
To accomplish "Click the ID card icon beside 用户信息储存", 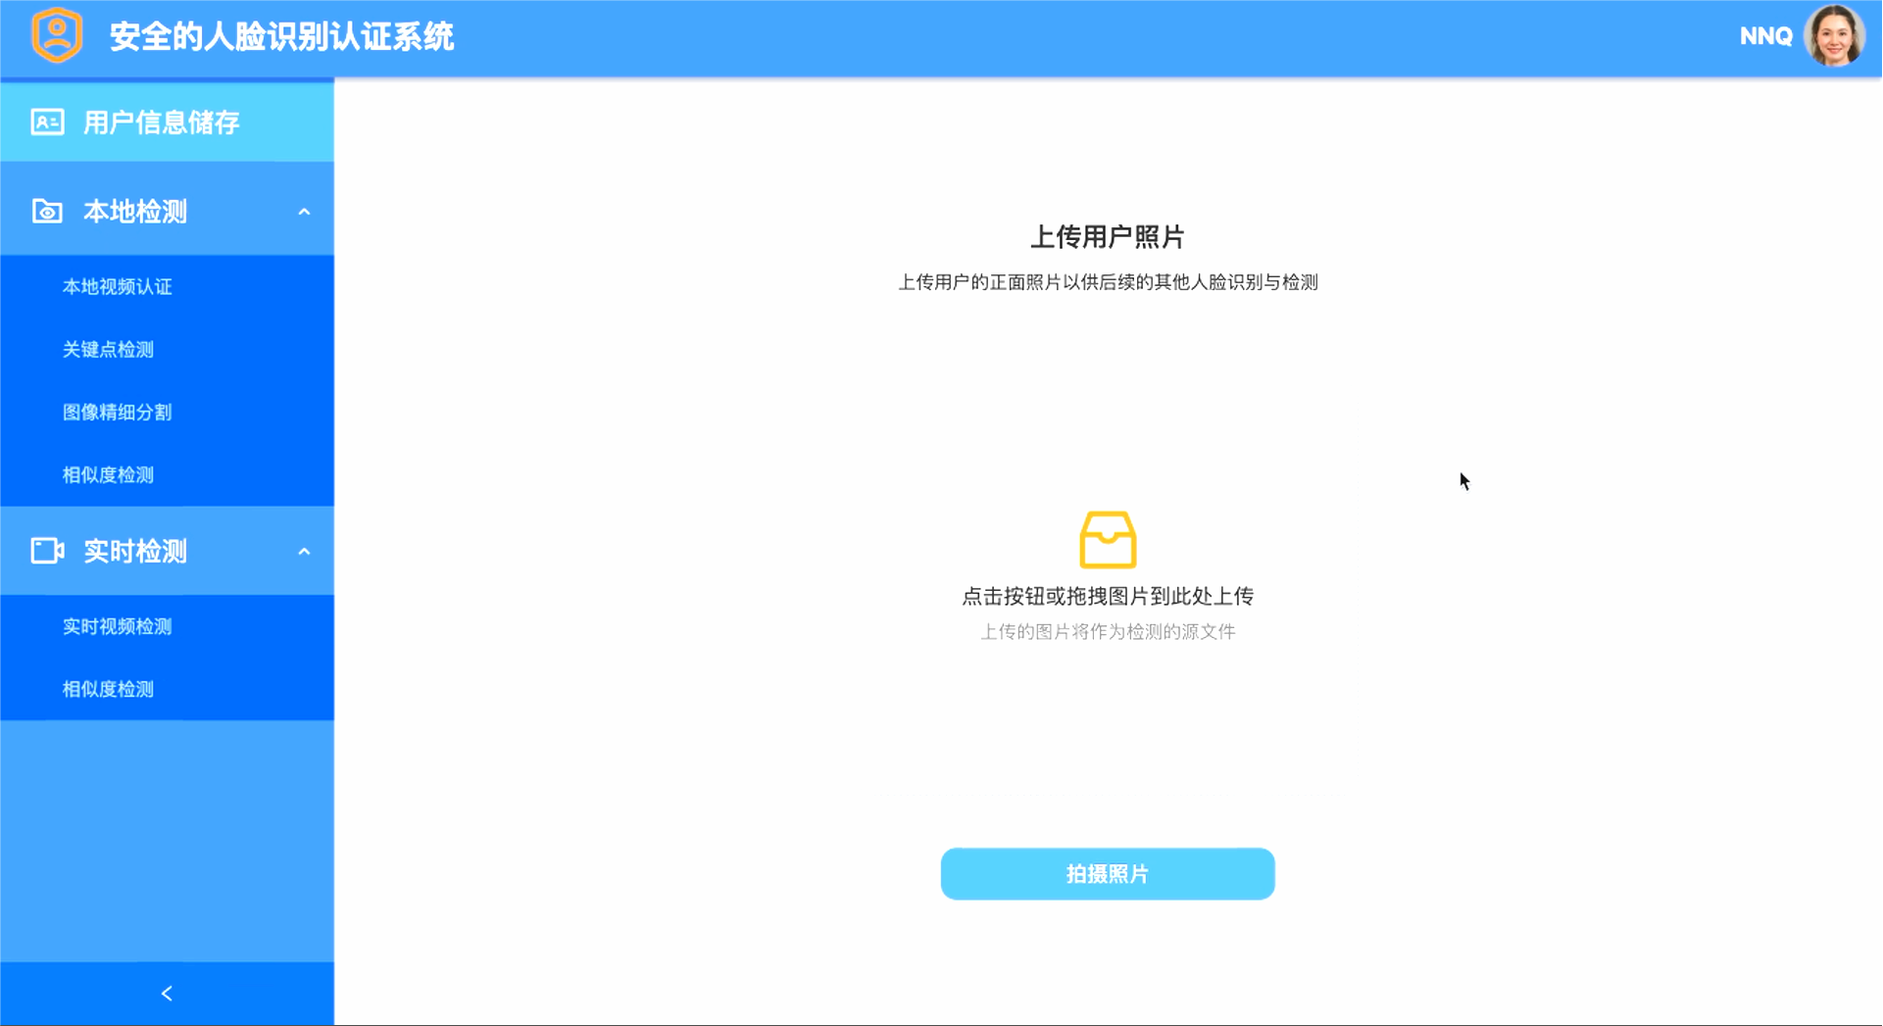I will tap(47, 122).
